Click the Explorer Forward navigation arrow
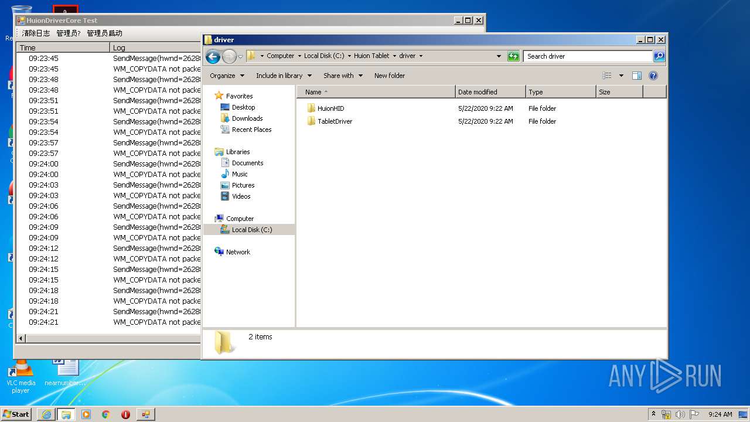Image resolution: width=750 pixels, height=422 pixels. (x=229, y=56)
